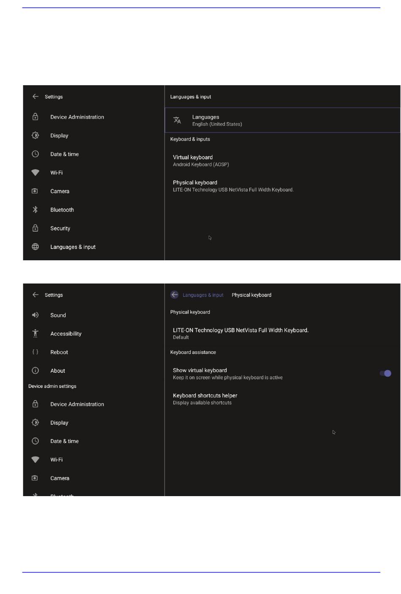The width and height of the screenshot is (401, 594).
Task: Click the back arrow beside top Settings title
Action: (x=35, y=97)
